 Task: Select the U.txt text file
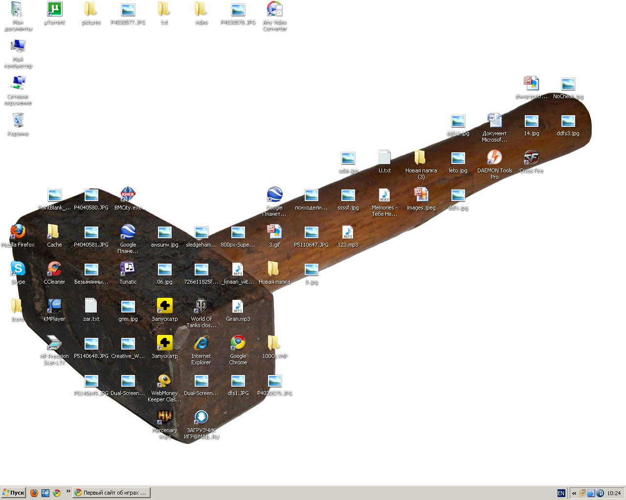[x=384, y=162]
